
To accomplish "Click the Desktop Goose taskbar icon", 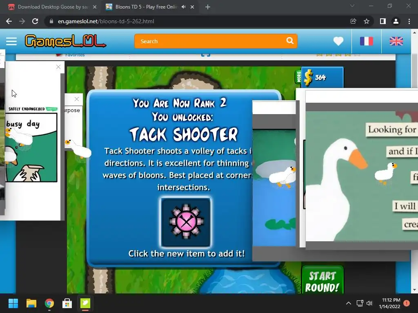I will click(85, 303).
